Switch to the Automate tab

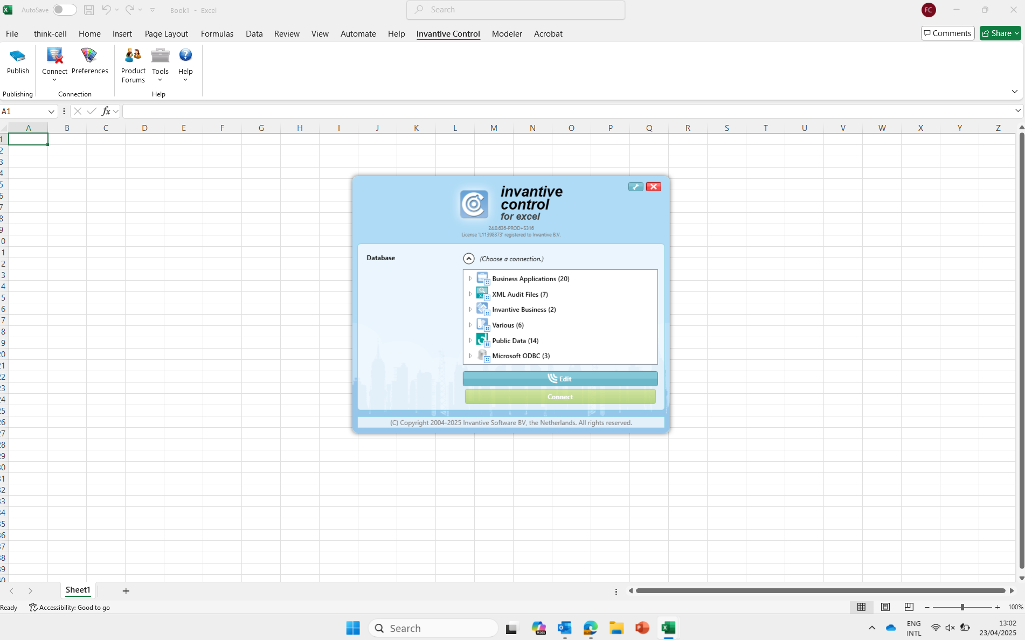358,33
